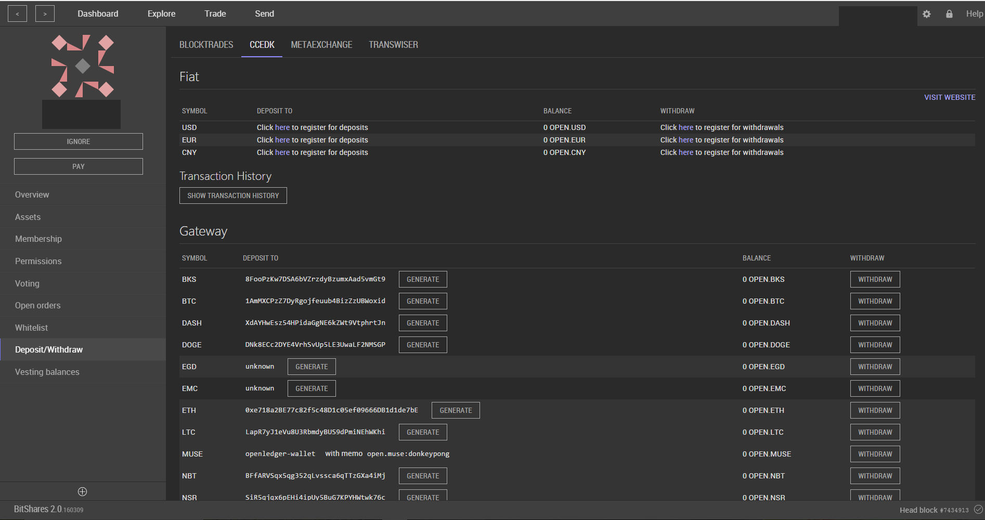Withdraw OPEN.DASH

pos(875,323)
